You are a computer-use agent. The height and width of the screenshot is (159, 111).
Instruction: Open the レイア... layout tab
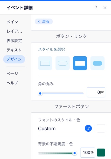pyautogui.click(x=14, y=31)
